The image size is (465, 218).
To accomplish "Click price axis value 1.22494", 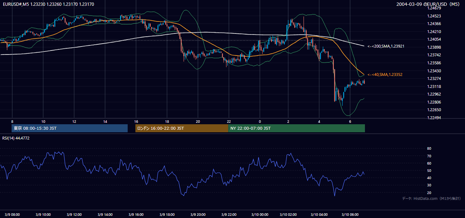I will pos(435,118).
